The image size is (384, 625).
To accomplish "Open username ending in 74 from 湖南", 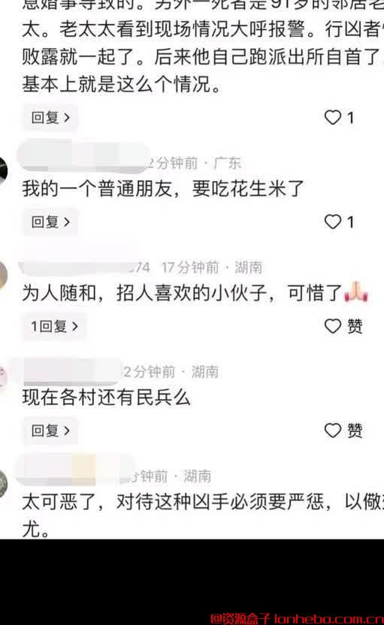I will point(84,266).
